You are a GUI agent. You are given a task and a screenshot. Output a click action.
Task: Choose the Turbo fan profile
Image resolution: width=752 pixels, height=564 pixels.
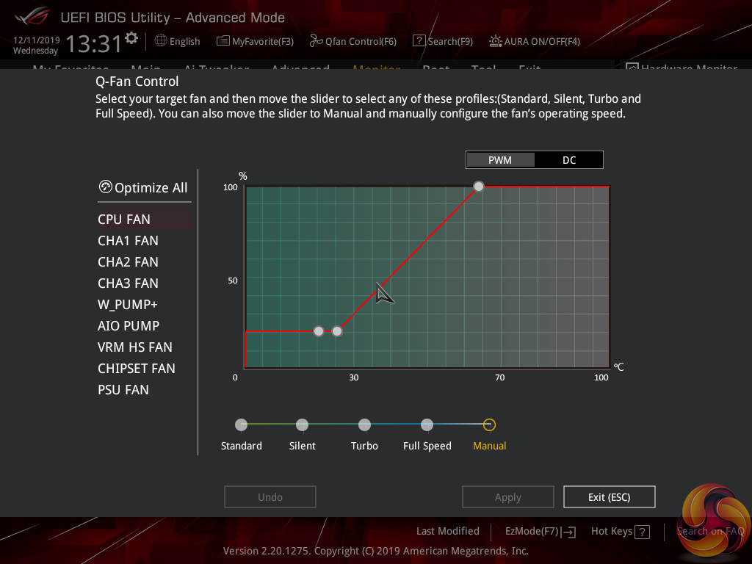(364, 424)
